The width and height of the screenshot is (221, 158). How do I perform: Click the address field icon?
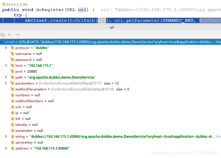click(x=12, y=148)
